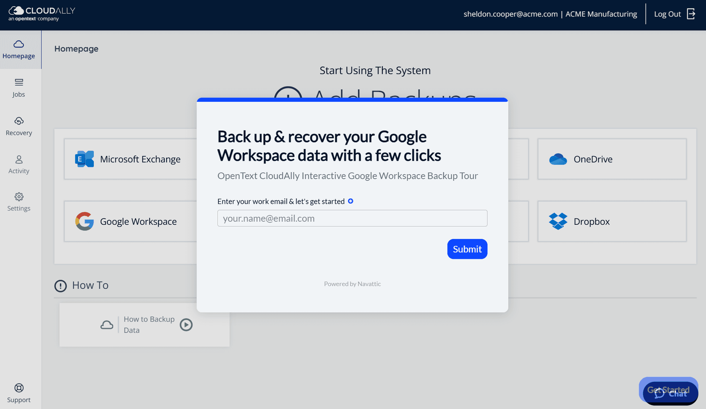Select the Homepage cloud icon
This screenshot has width=706, height=409.
coord(19,45)
